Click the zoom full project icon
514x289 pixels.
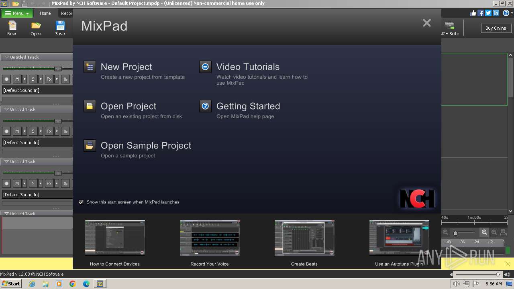(x=503, y=232)
